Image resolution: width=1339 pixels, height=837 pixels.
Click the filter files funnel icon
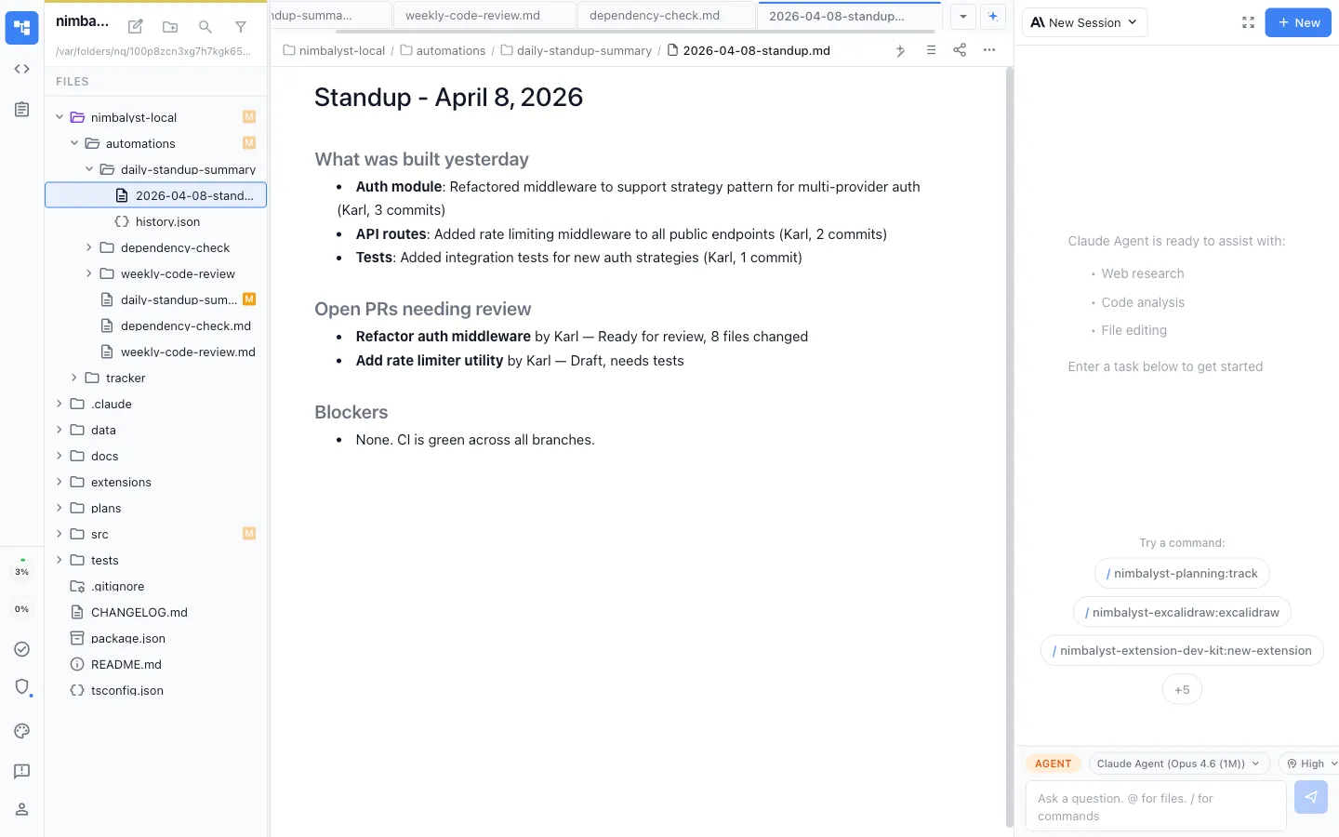[241, 27]
